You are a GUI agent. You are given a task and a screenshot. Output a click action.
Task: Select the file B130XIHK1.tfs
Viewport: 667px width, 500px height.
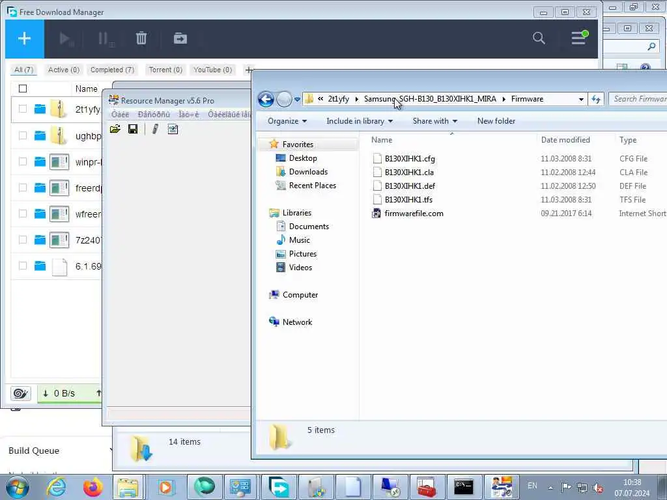pyautogui.click(x=408, y=200)
